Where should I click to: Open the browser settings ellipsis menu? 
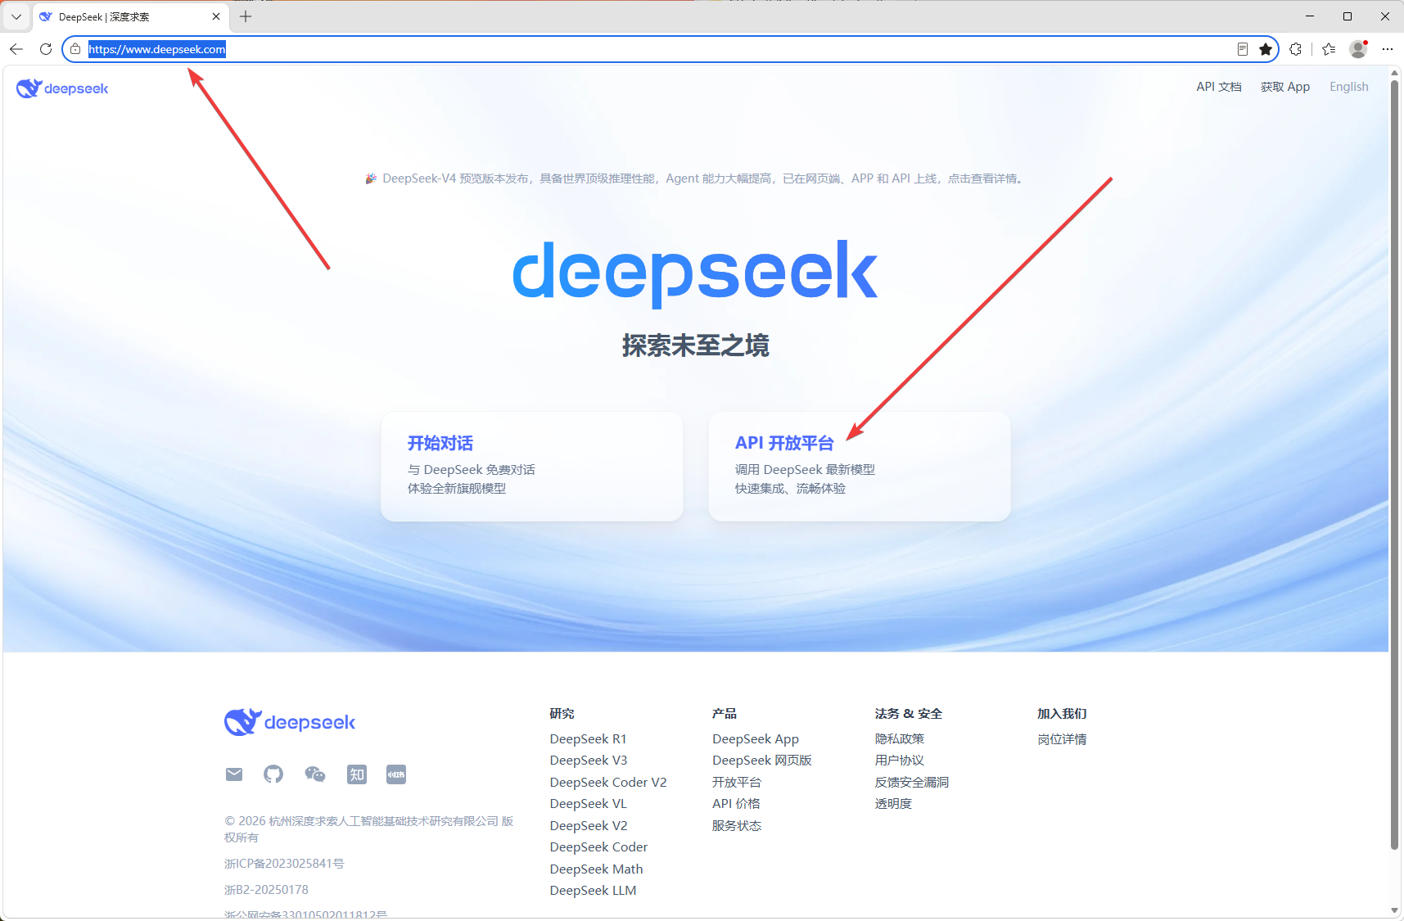tap(1387, 49)
